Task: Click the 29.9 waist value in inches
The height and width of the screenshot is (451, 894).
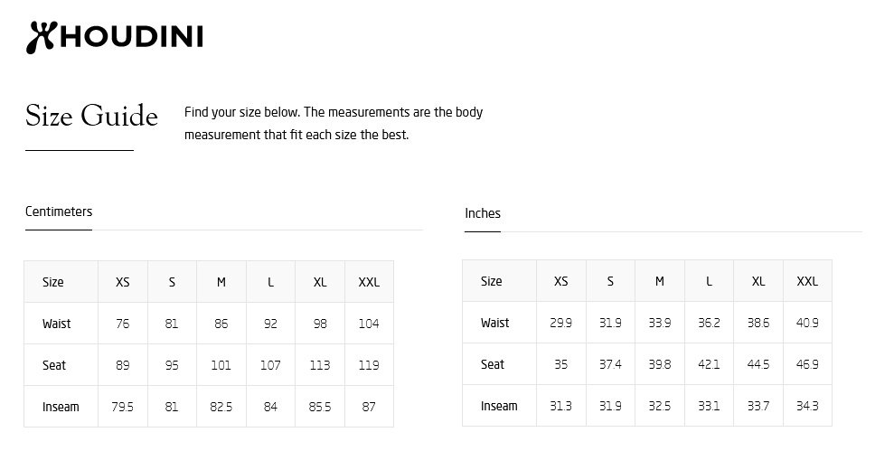Action: pyautogui.click(x=561, y=323)
